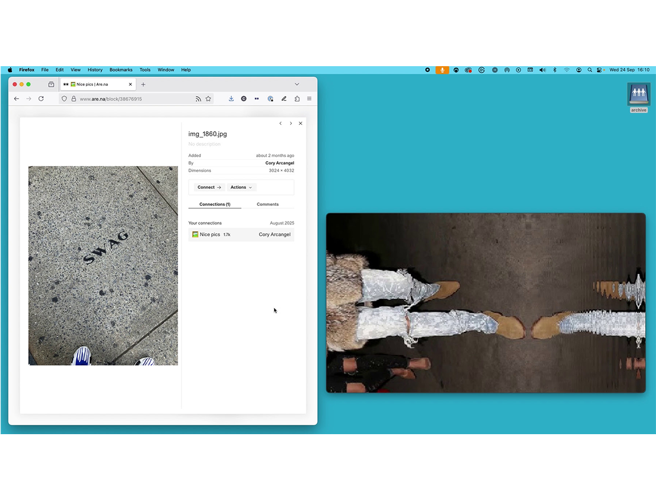Open the Firefox extensions puzzle icon
656x502 pixels.
(297, 98)
